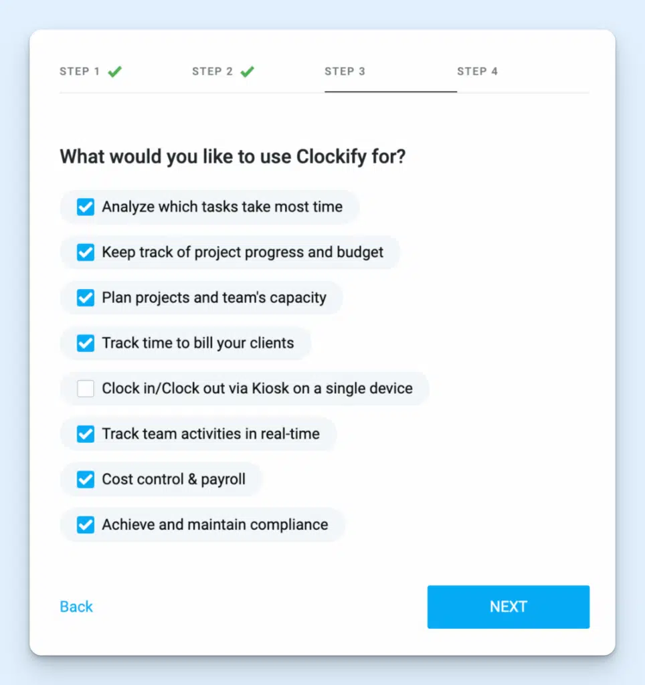Click the empty Kiosk option checkbox square
This screenshot has width=645, height=685.
click(85, 389)
